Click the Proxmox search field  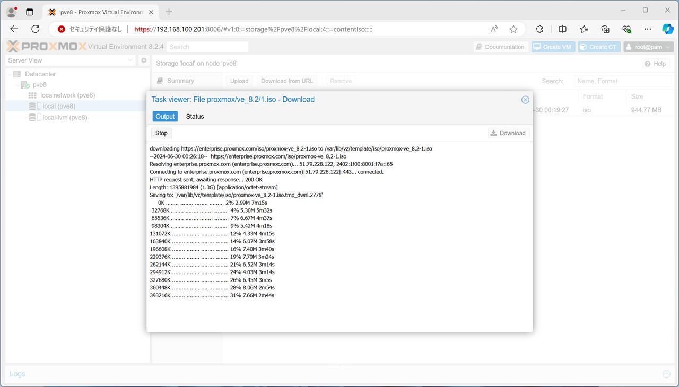pyautogui.click(x=207, y=47)
